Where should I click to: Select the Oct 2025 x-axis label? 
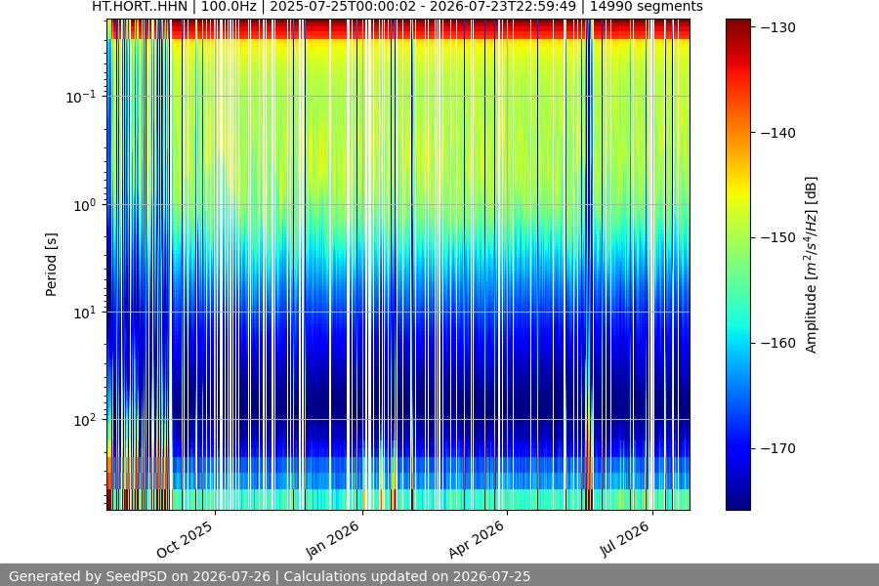pyautogui.click(x=185, y=539)
